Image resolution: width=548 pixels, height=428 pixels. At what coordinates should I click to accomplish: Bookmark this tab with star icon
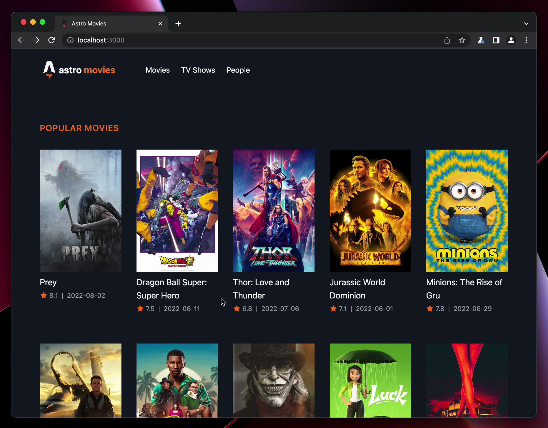(462, 40)
